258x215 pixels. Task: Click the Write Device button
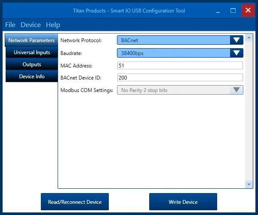tap(183, 202)
